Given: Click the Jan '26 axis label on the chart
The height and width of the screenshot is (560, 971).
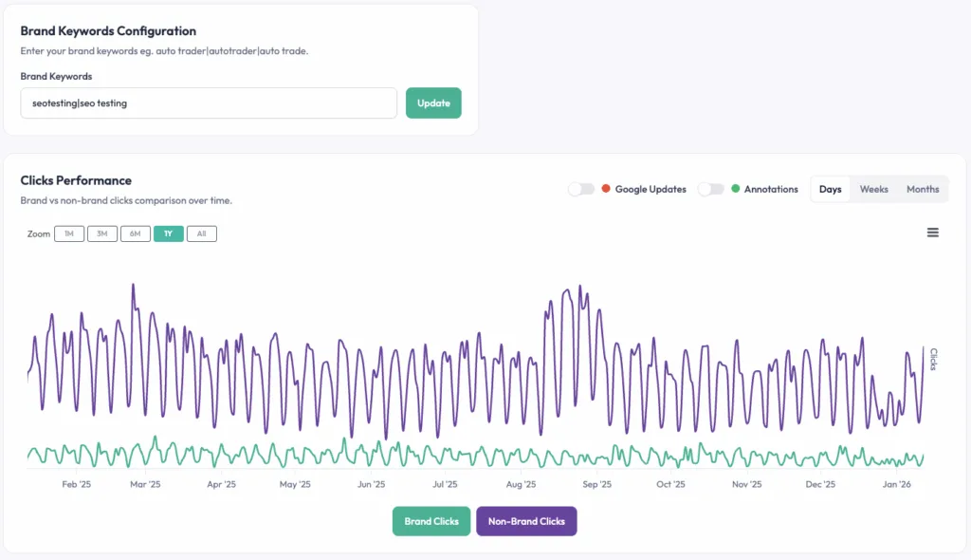Looking at the screenshot, I should point(896,484).
